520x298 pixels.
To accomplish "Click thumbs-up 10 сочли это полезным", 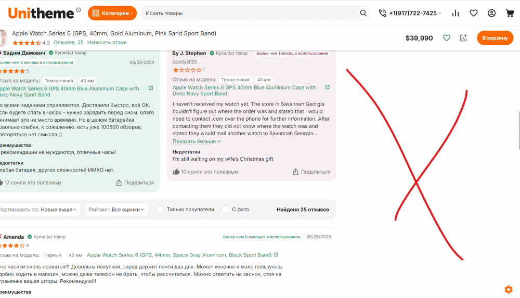I will (205, 172).
